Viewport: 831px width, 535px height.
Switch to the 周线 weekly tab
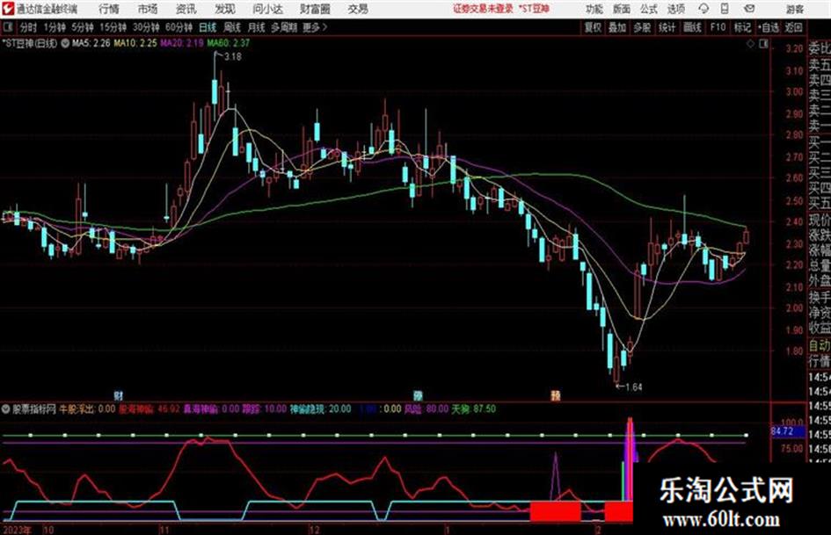pos(232,27)
